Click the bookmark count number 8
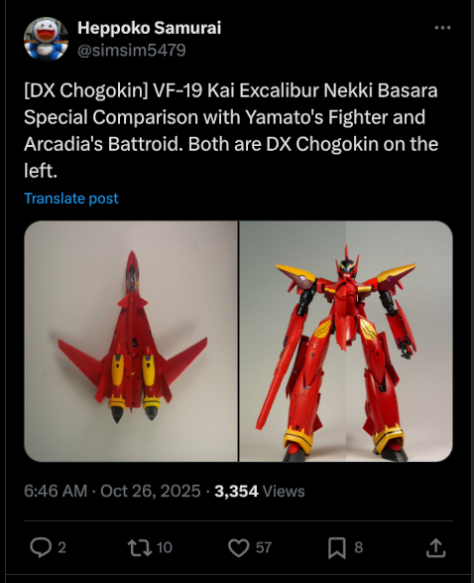The height and width of the screenshot is (583, 474). (x=359, y=547)
